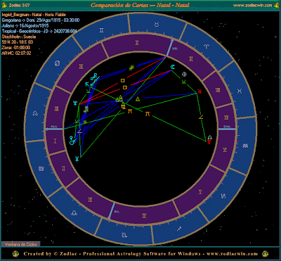Select the Pisces sign on the outer ring
Screen dimensions: 281x261
coord(240,90)
